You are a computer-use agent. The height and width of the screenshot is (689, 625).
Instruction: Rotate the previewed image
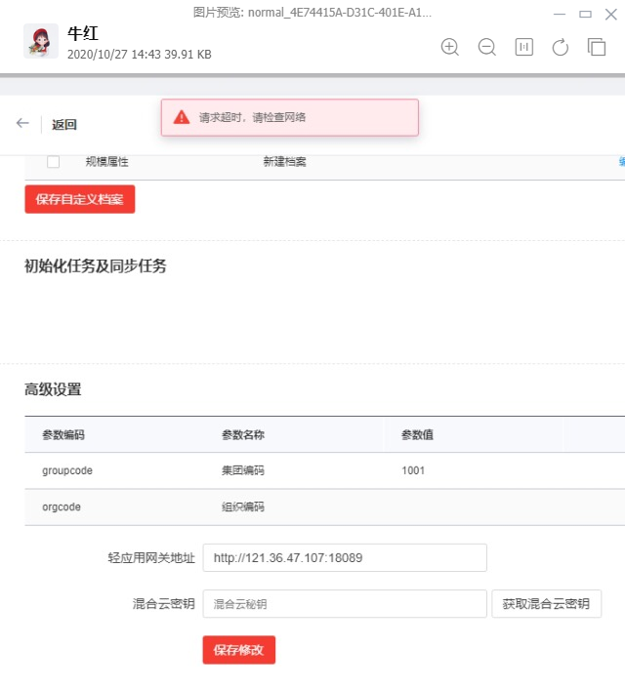561,47
